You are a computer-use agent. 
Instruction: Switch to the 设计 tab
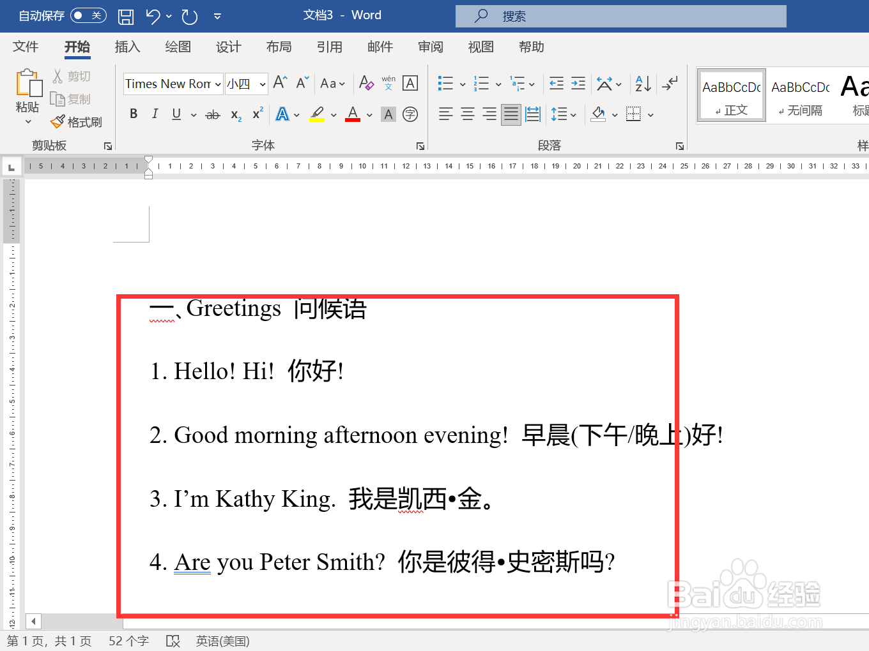(x=228, y=47)
